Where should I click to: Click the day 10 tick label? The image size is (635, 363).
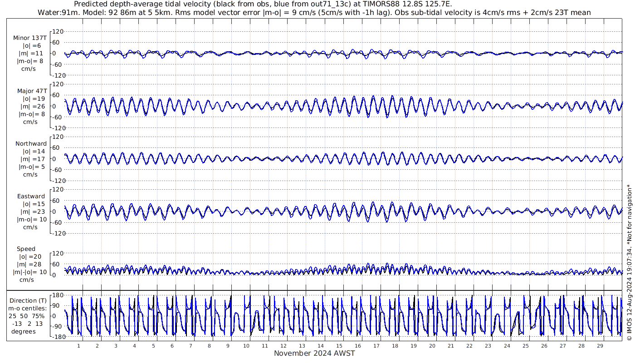click(246, 346)
